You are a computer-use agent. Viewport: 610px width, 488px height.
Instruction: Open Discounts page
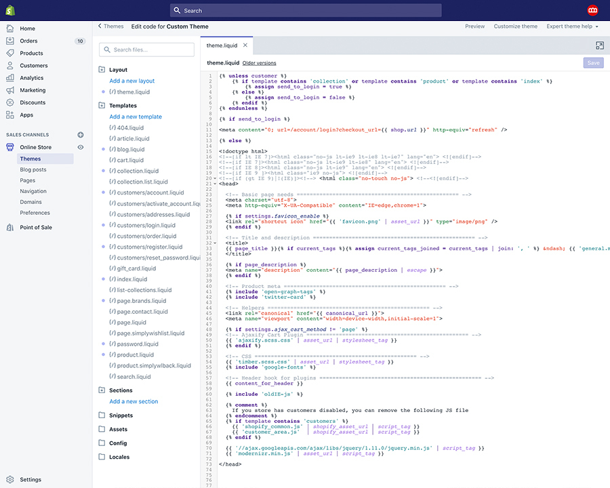(32, 102)
